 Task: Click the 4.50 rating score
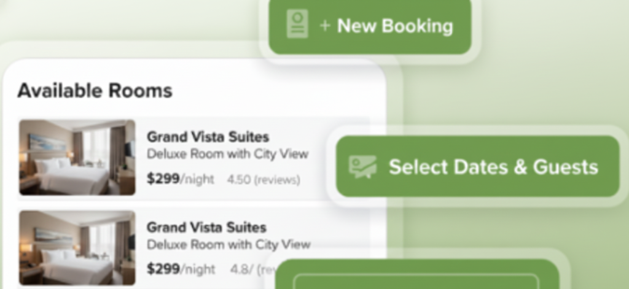238,180
